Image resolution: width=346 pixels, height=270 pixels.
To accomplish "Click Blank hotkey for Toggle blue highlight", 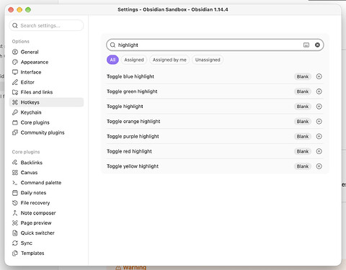I will 303,76.
